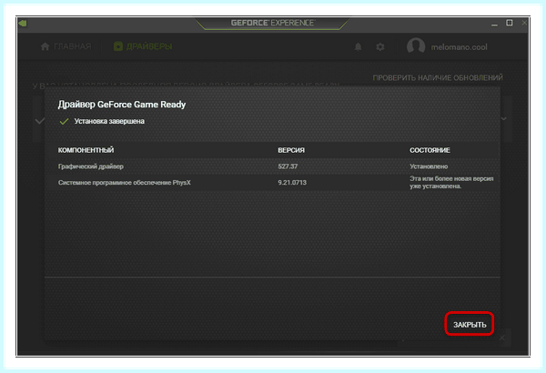546x373 pixels.
Task: Close the GeForce Experience window
Action: [x=524, y=23]
